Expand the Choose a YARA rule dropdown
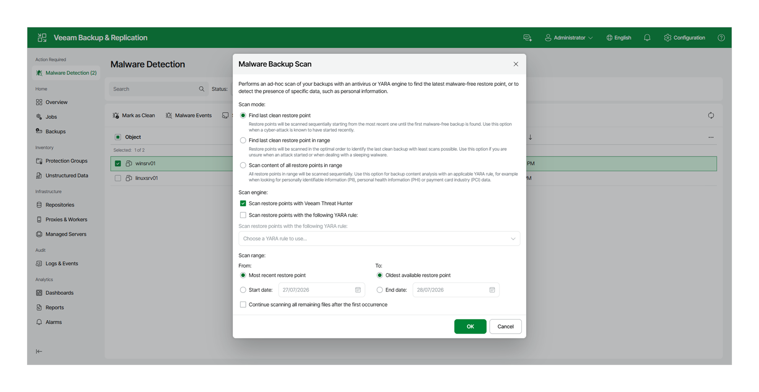Viewport: 759px width, 392px height. click(x=379, y=238)
